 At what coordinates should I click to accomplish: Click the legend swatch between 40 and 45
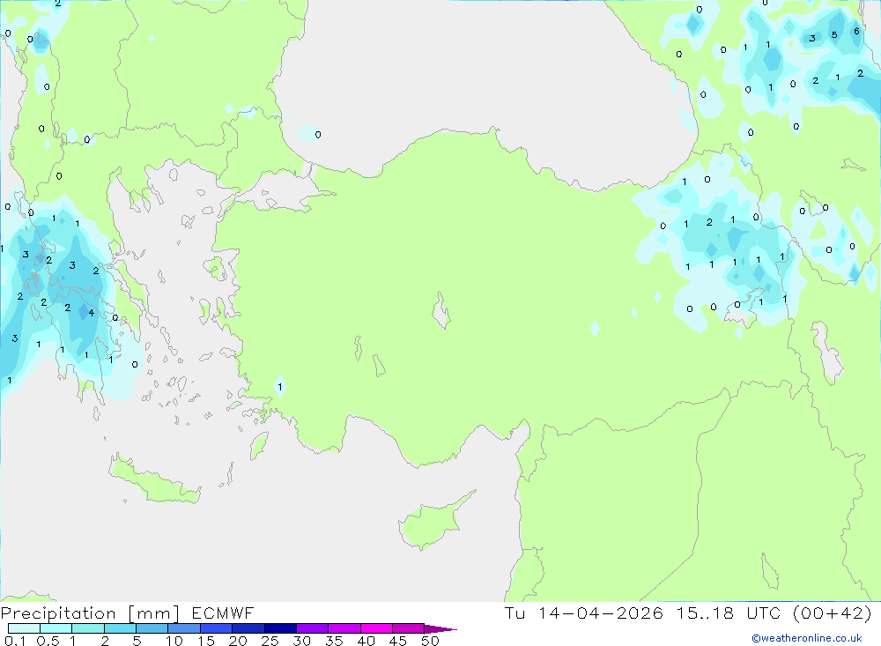(x=376, y=628)
